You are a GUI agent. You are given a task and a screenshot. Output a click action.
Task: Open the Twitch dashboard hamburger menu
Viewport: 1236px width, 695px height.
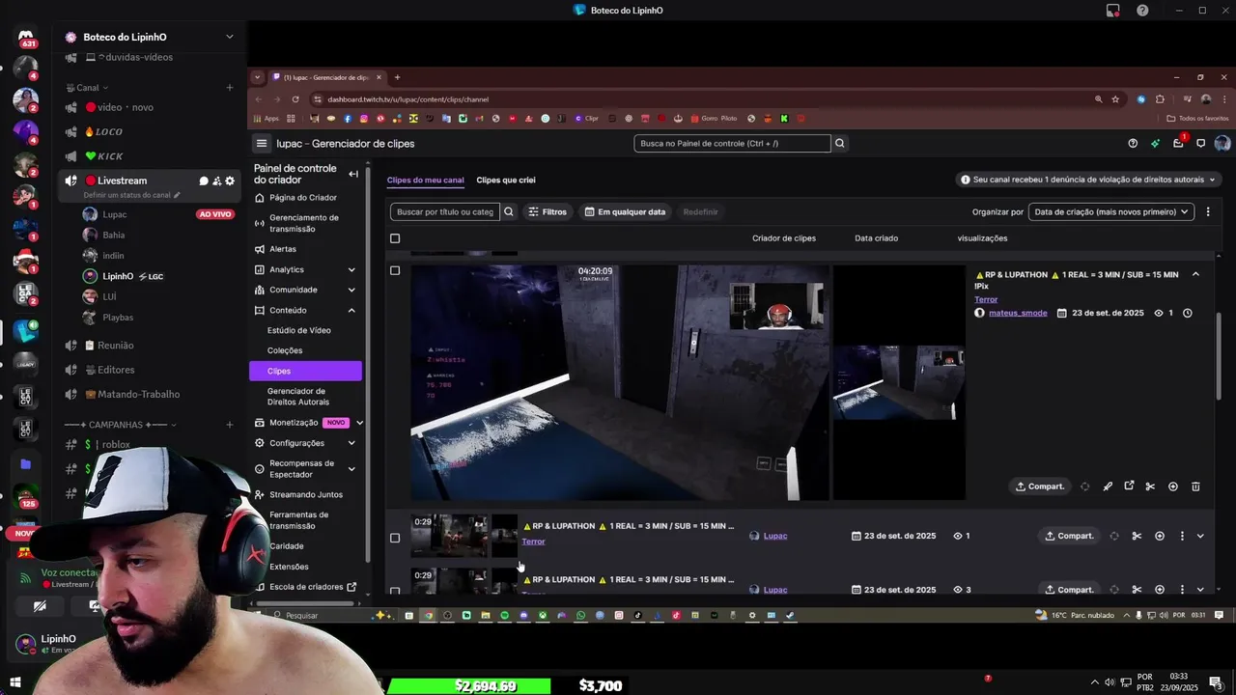click(x=261, y=143)
